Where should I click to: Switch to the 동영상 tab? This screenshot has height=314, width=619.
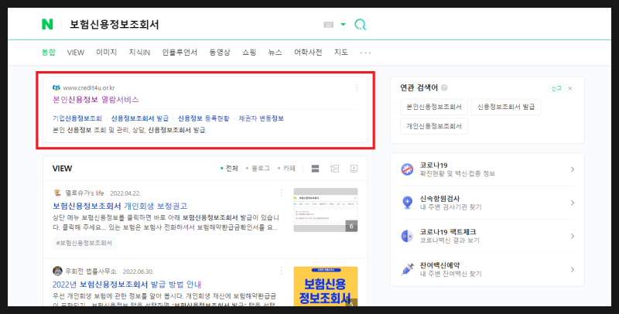click(x=220, y=52)
